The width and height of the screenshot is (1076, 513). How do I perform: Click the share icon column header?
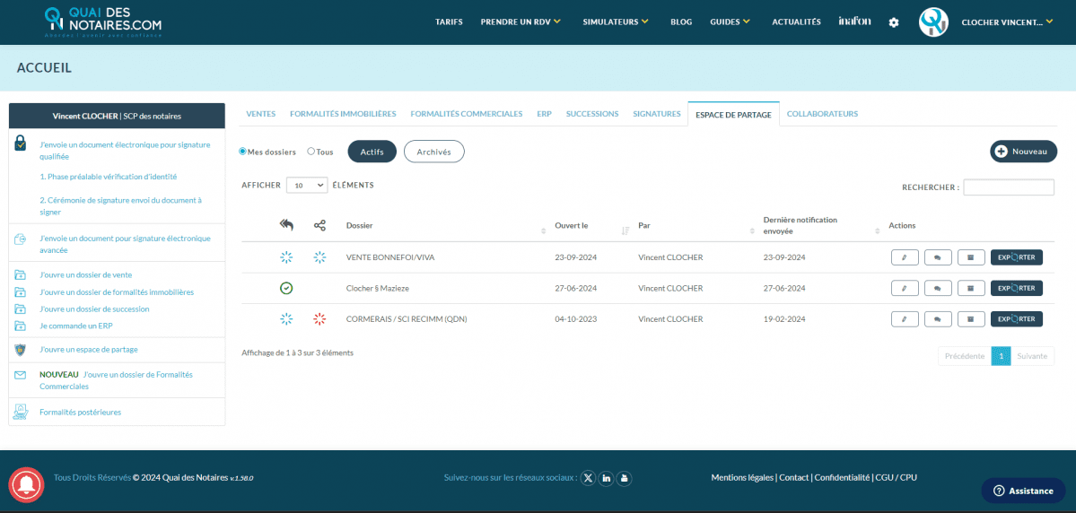coord(319,225)
